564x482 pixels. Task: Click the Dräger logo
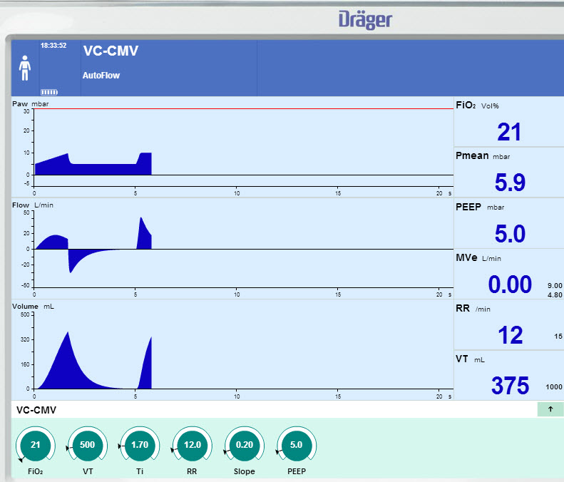[x=365, y=20]
